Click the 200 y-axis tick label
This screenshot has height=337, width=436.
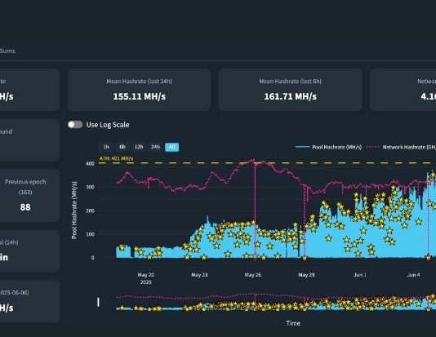point(90,211)
